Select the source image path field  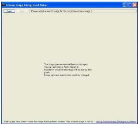pos(83,11)
